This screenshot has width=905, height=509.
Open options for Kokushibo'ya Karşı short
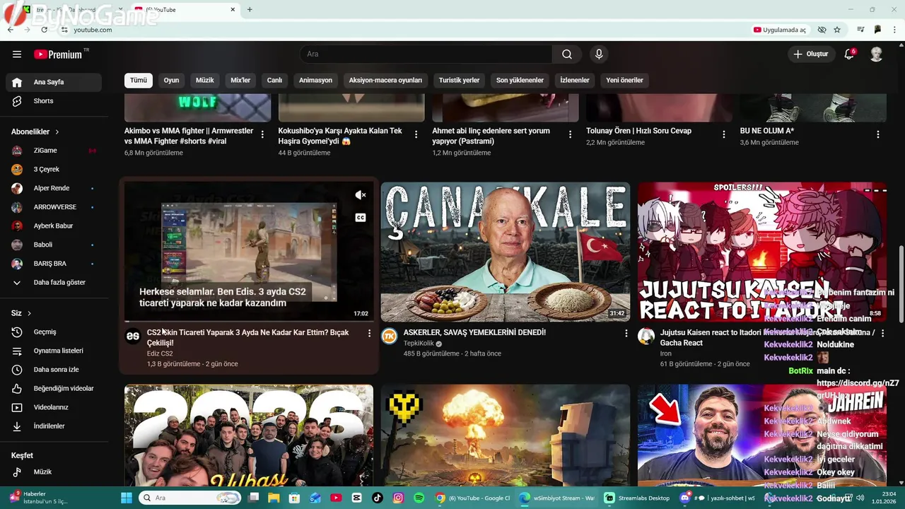click(416, 134)
